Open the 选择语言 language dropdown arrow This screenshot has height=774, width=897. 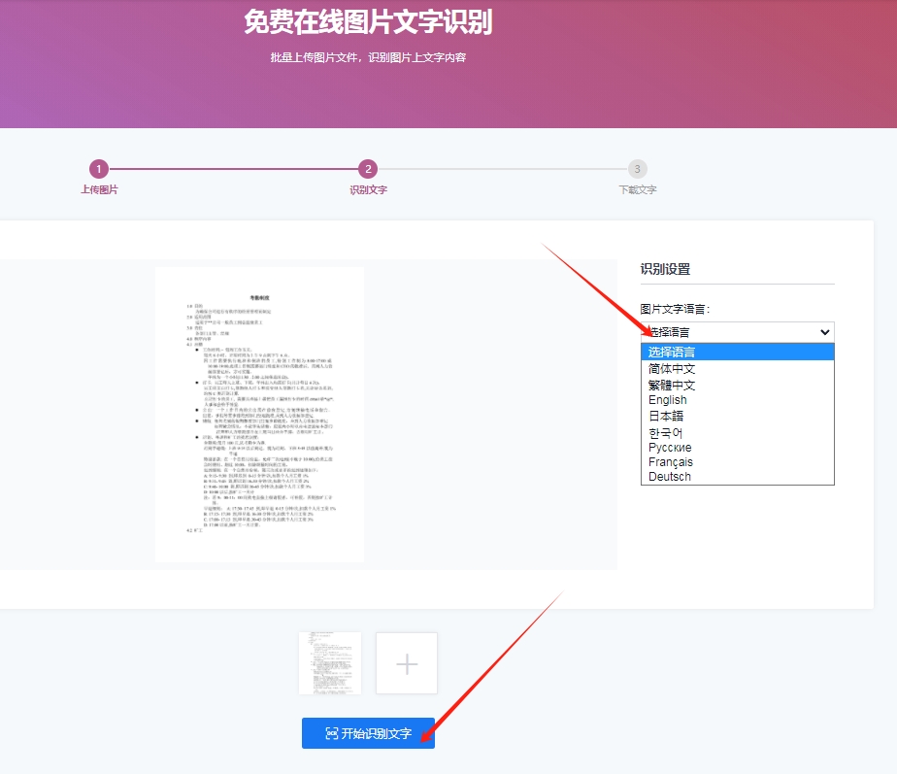pyautogui.click(x=824, y=332)
